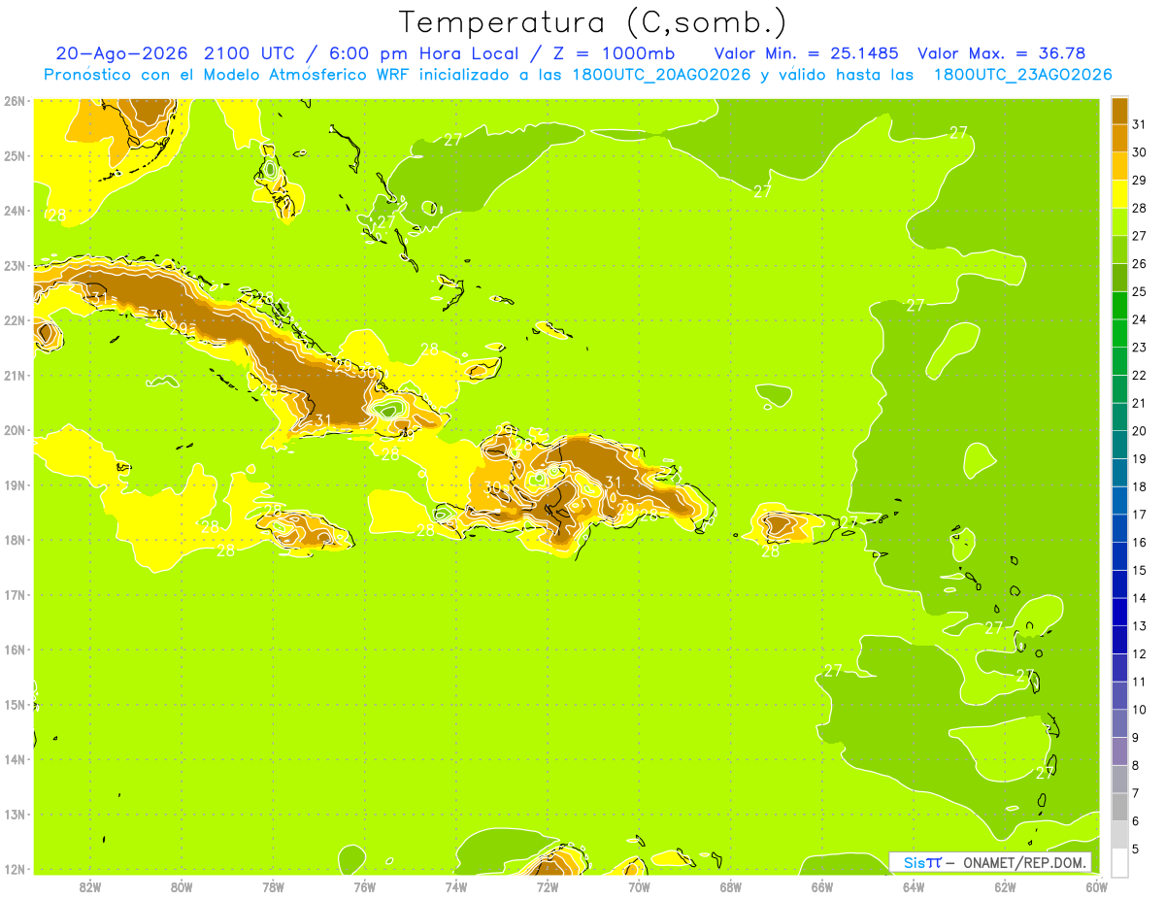Screen dimensions: 1165x900
Task: Click the '18N' latitude axis label
Action: click(x=14, y=540)
